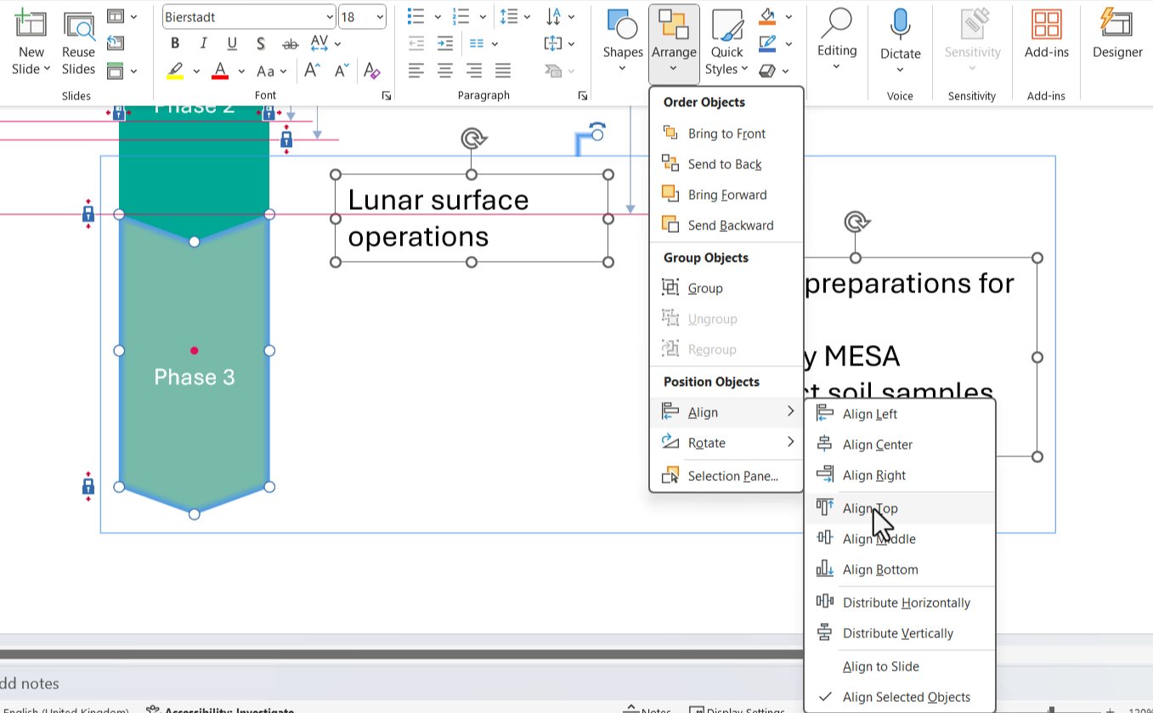Increase list indent level
The image size is (1153, 713).
tap(445, 43)
